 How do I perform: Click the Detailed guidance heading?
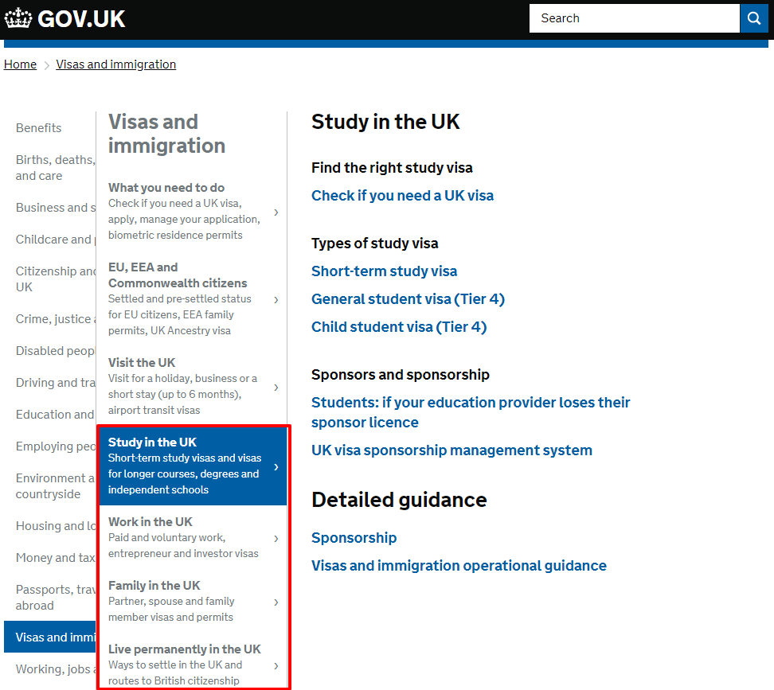[x=399, y=500]
